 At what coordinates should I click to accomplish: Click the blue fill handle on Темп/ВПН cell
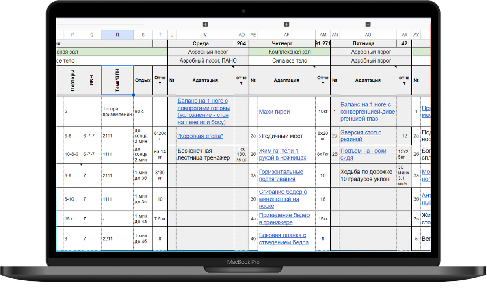(133, 95)
